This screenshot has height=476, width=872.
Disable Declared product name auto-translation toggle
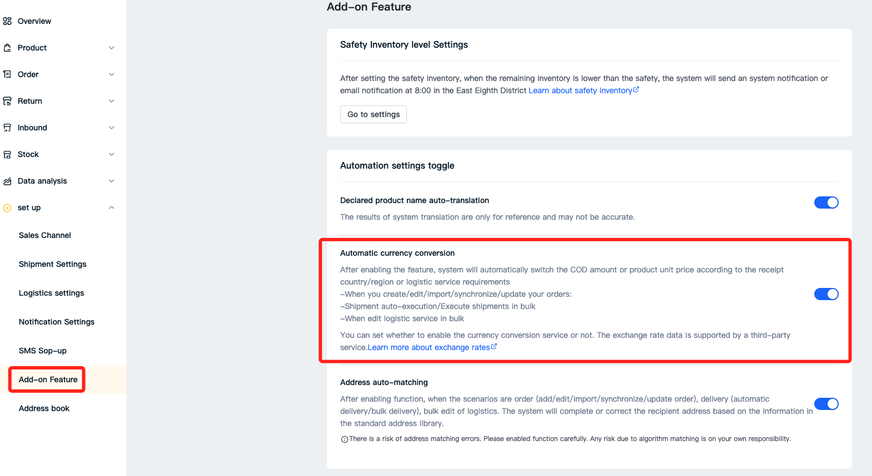point(826,202)
